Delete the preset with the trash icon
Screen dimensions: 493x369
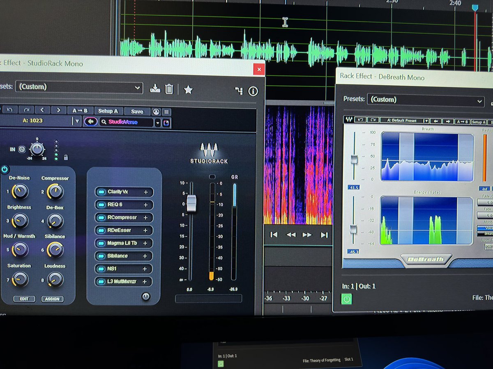click(168, 89)
